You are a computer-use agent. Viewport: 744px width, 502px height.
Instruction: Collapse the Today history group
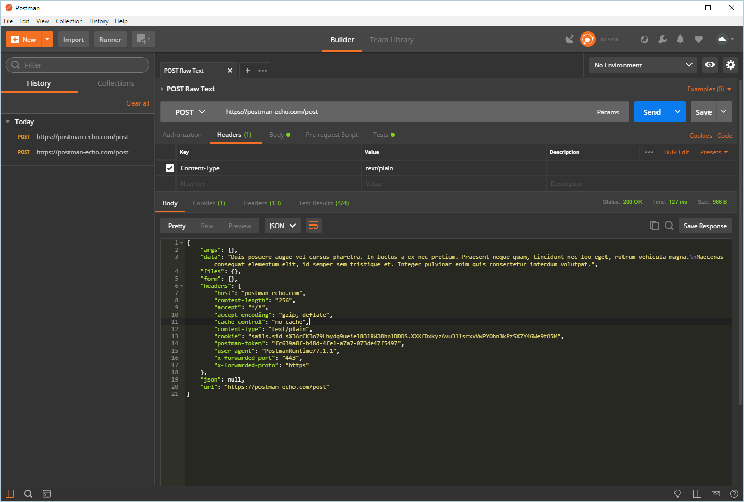point(8,122)
